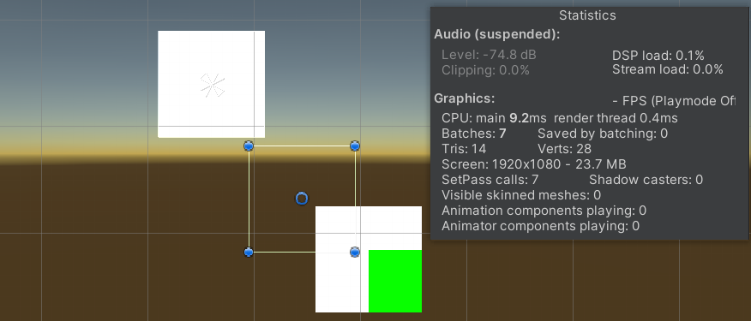Select the top-left rect handle of selection
This screenshot has height=321, width=751.
pos(248,146)
